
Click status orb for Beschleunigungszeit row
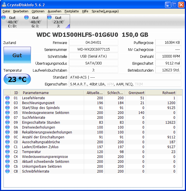tap(7, 103)
